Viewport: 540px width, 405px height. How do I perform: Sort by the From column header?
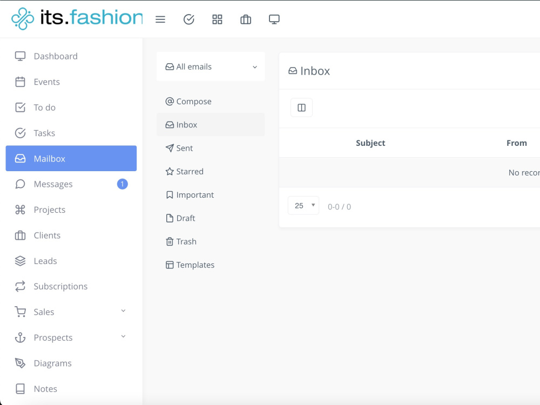[517, 143]
